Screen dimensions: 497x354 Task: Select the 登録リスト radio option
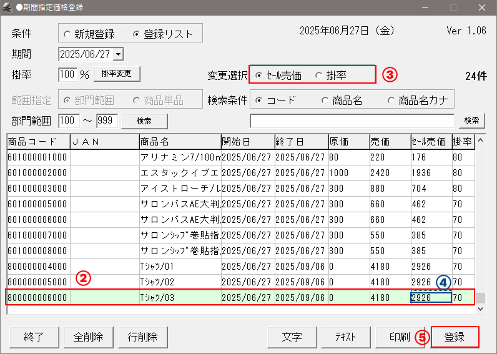[137, 34]
